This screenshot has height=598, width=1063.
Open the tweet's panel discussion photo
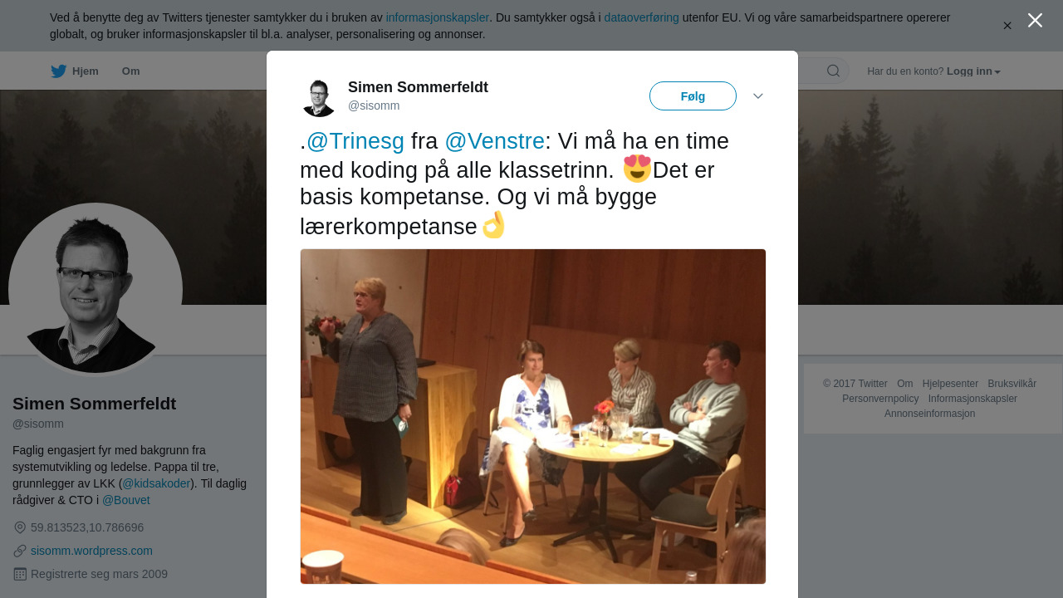tap(533, 416)
